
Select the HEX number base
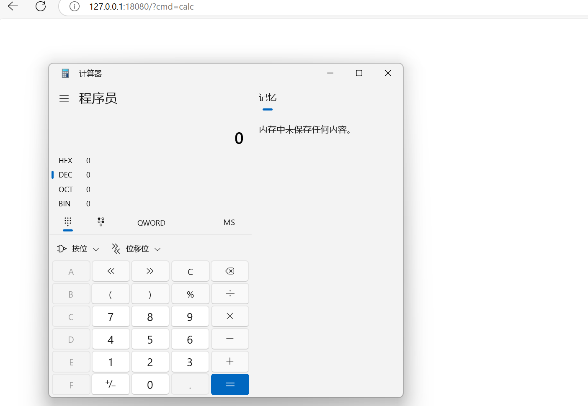pos(151,161)
